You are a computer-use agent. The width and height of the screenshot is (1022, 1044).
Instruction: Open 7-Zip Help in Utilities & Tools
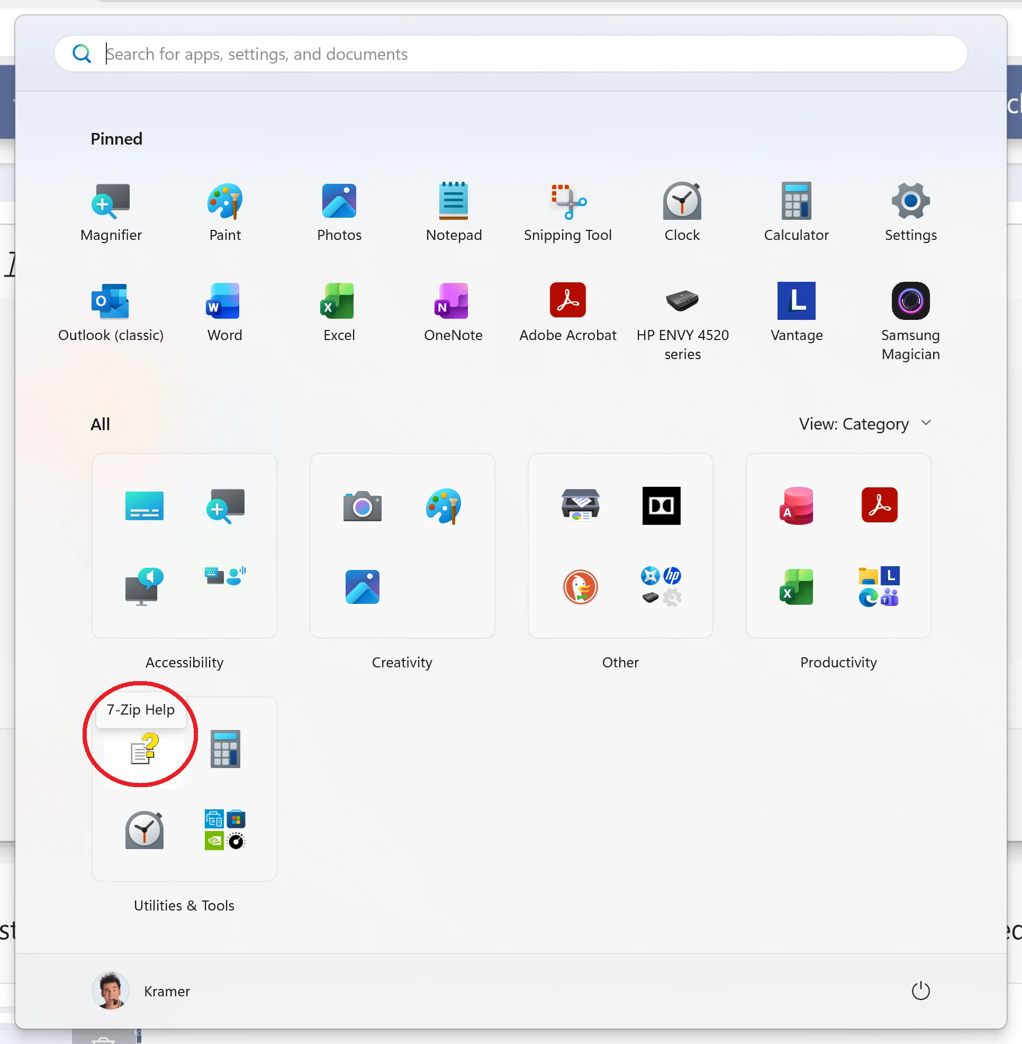click(144, 749)
